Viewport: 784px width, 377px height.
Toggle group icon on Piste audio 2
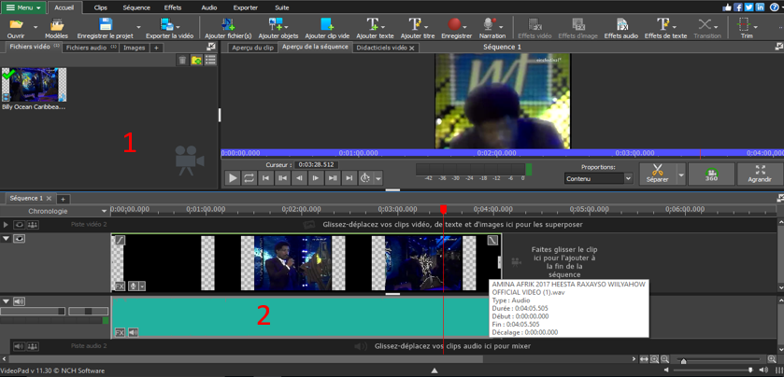point(33,345)
